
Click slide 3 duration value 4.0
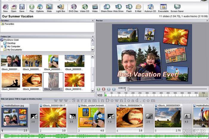pyautogui.click(x=102, y=130)
